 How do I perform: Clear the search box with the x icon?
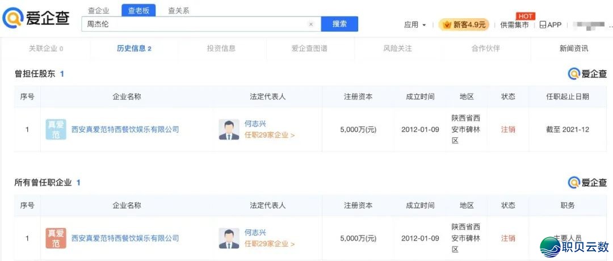(311, 24)
